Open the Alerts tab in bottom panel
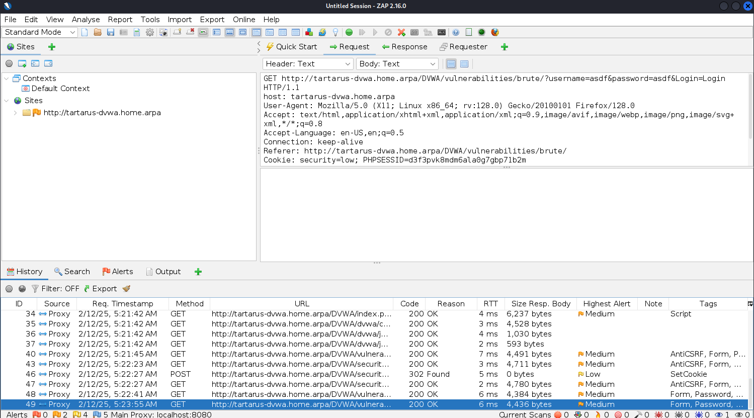 tap(118, 272)
